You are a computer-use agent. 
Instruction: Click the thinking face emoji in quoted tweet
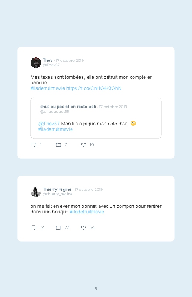coord(133,124)
